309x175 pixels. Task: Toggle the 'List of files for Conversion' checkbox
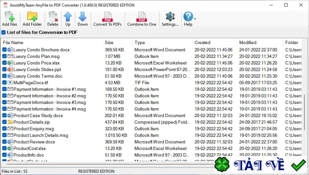[x=3, y=32]
